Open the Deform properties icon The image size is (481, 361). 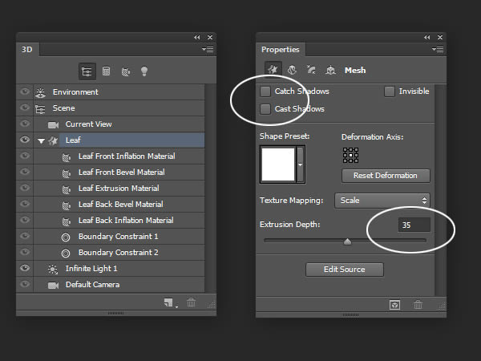point(292,70)
